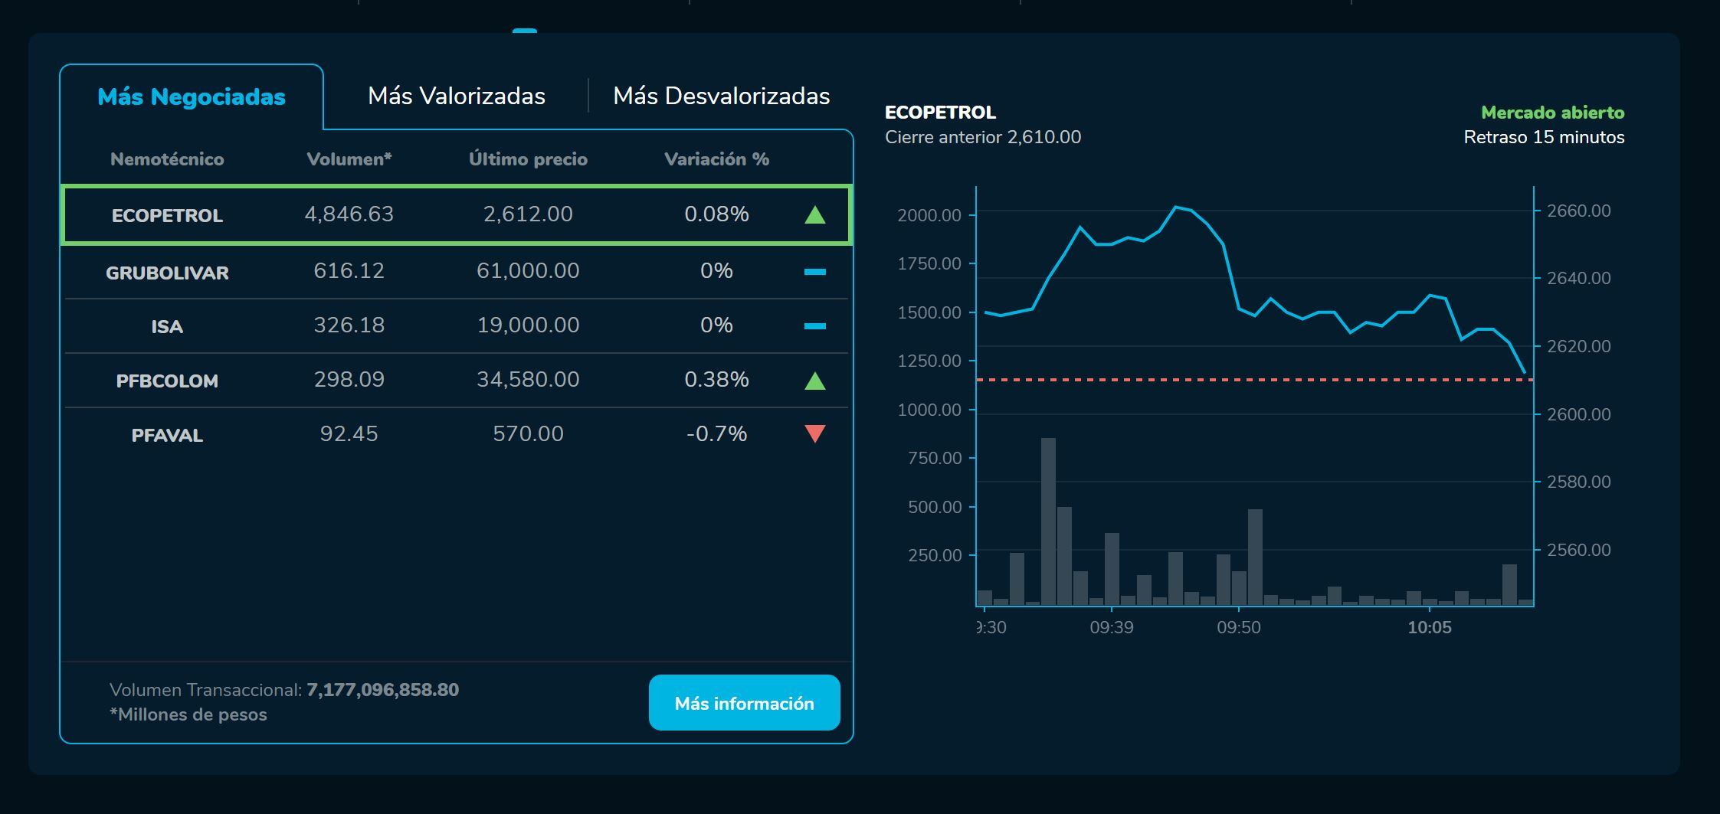Screen dimensions: 1720x814
Task: Pick PFBCOLOM from the stock list
Action: tap(167, 381)
